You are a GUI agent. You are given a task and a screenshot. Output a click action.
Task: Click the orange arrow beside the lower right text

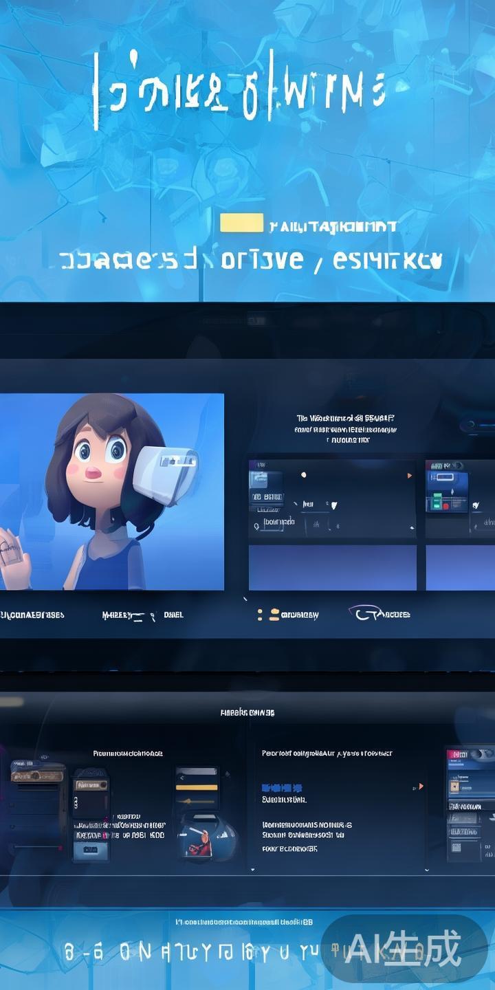(421, 786)
